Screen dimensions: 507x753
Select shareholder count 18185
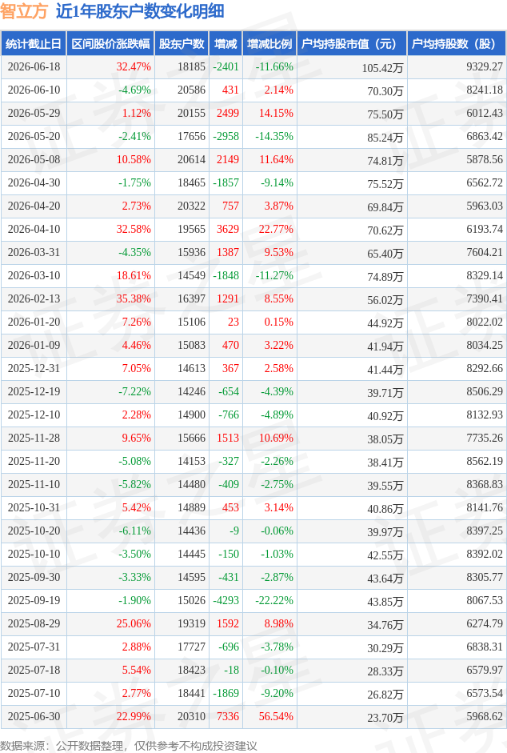191,66
